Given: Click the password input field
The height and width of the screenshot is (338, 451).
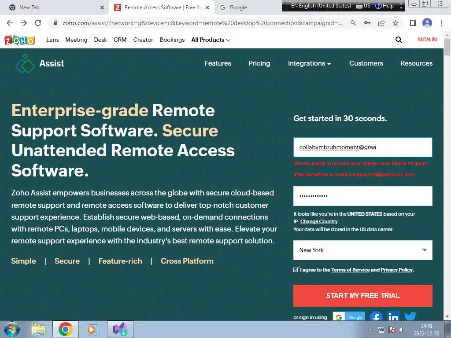Looking at the screenshot, I should 363,196.
